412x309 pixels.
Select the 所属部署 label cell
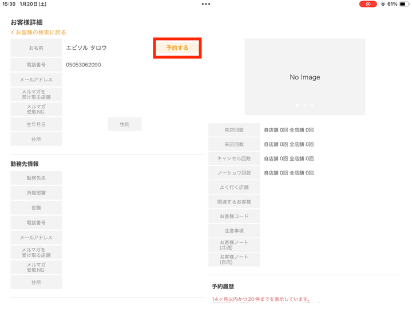click(36, 193)
